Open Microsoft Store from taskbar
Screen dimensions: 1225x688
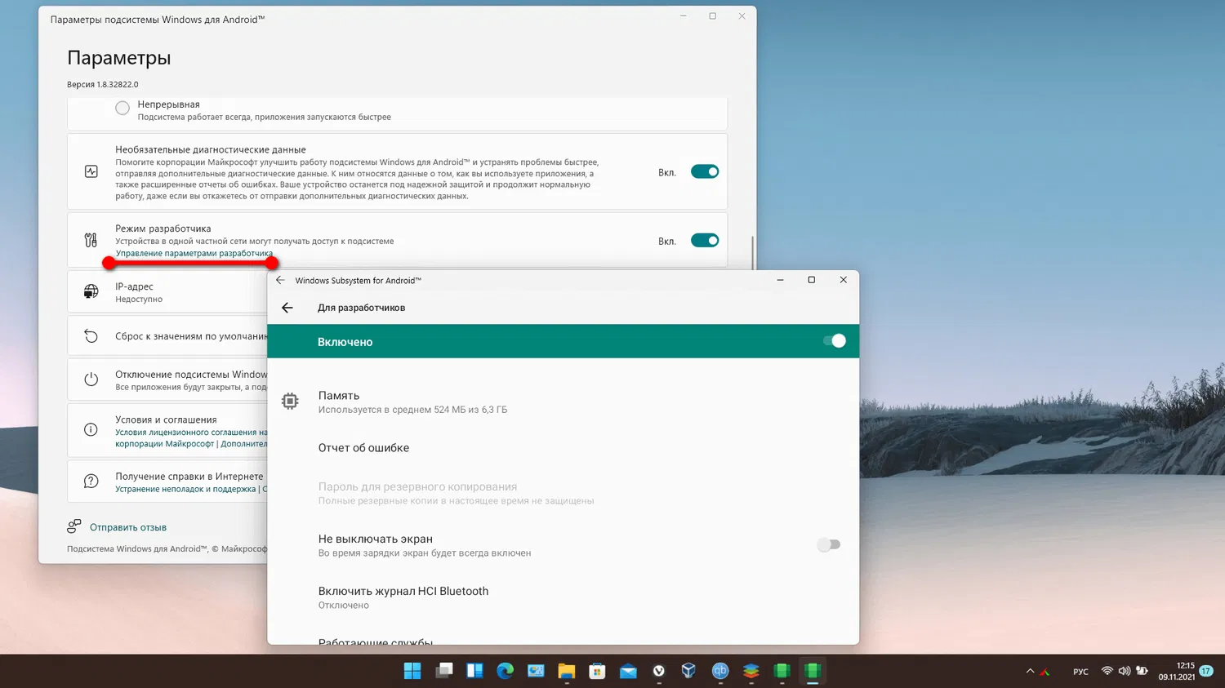pyautogui.click(x=597, y=671)
